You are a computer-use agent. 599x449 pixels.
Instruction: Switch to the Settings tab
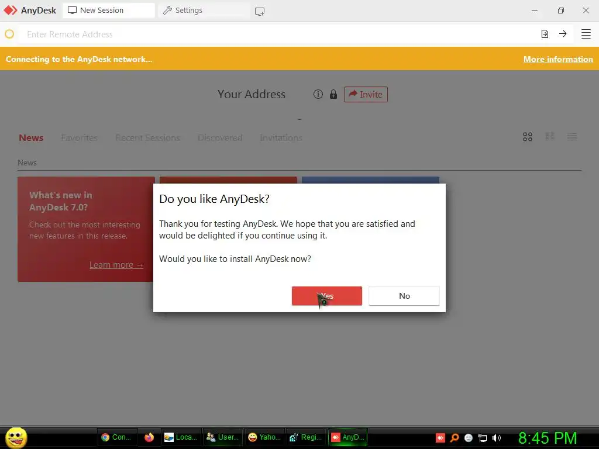tap(204, 11)
